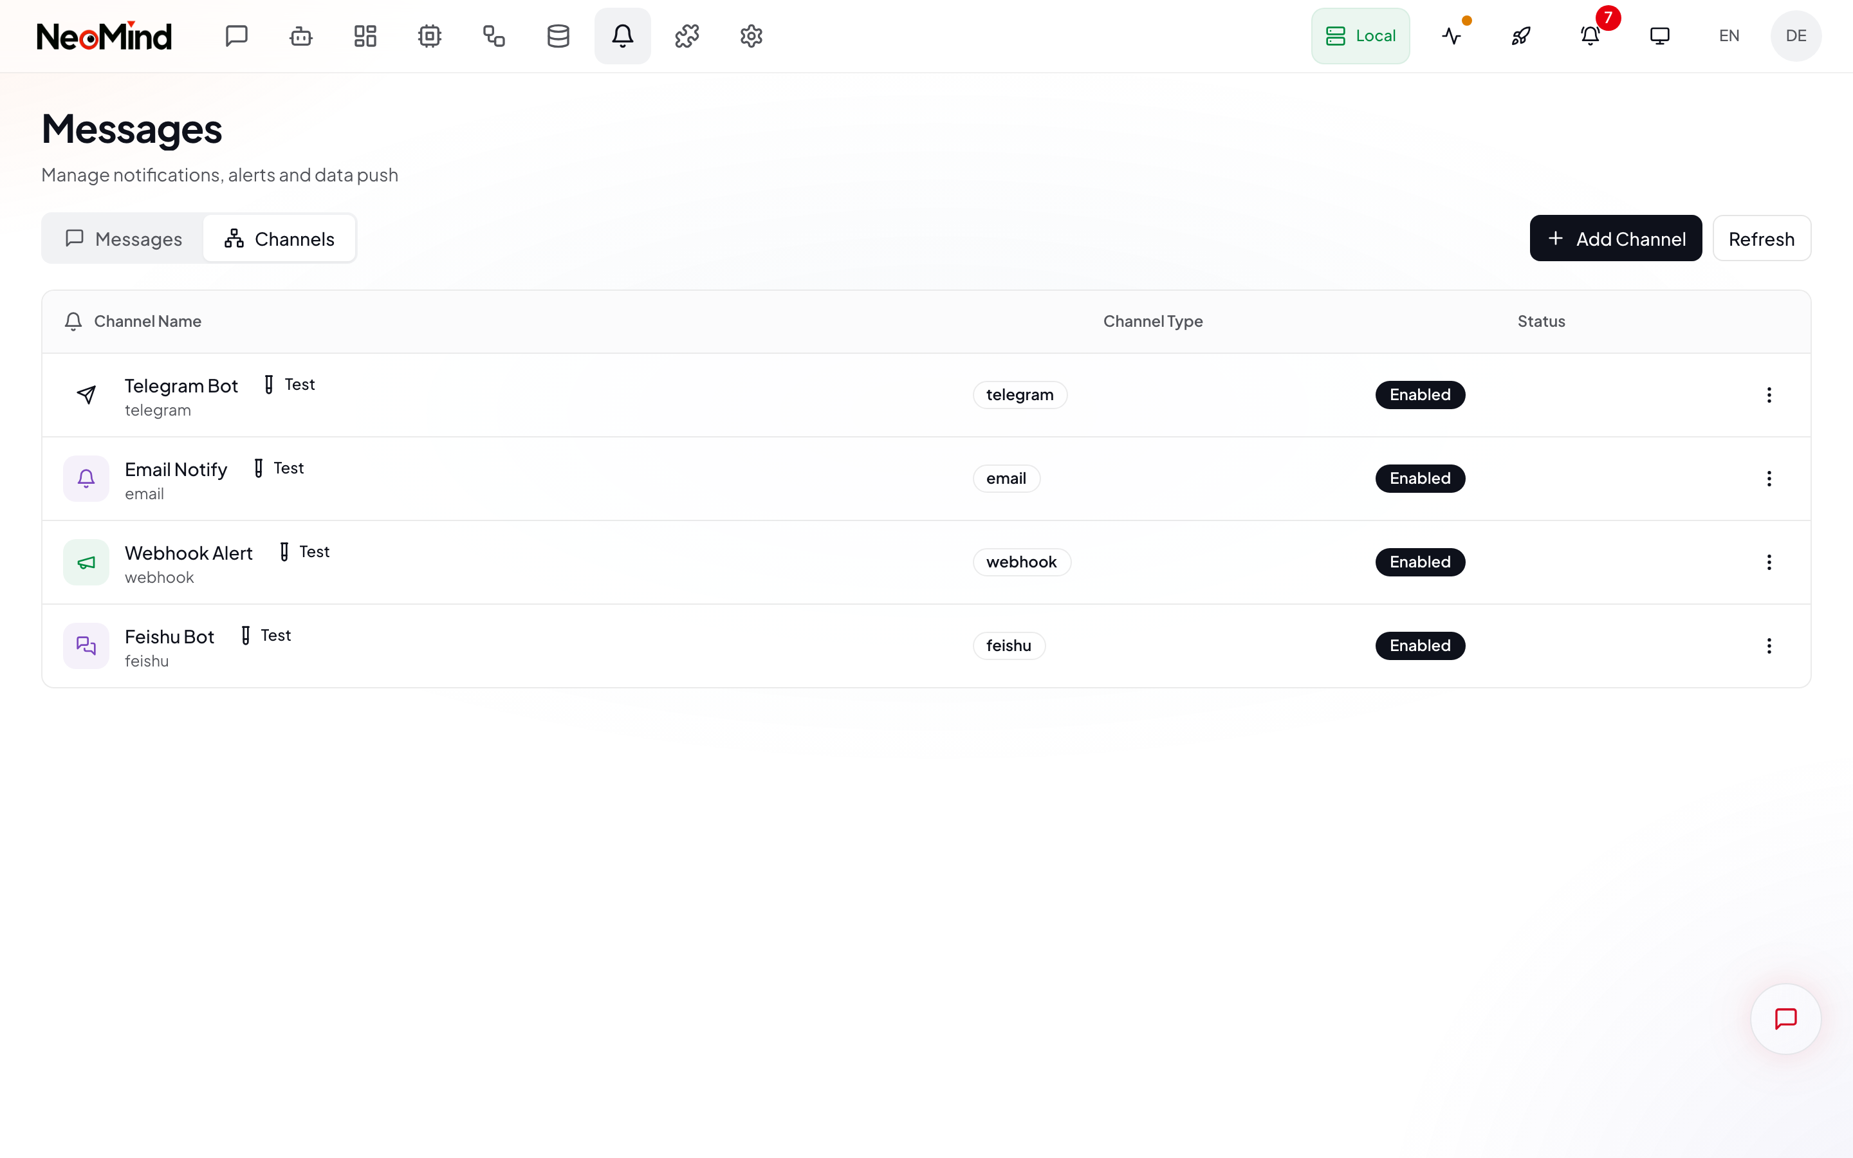Open the database icon in the navigation
The width and height of the screenshot is (1853, 1158).
(558, 36)
